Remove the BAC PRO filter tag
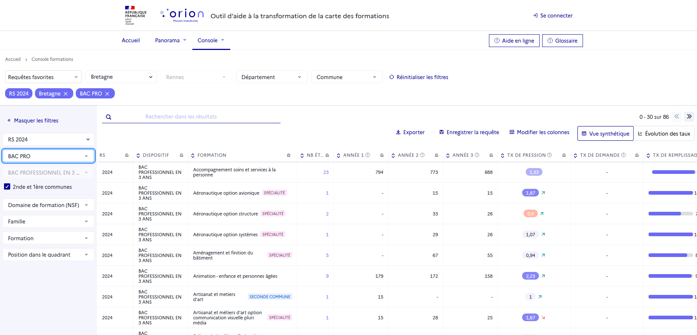Image resolution: width=697 pixels, height=335 pixels. coord(107,94)
